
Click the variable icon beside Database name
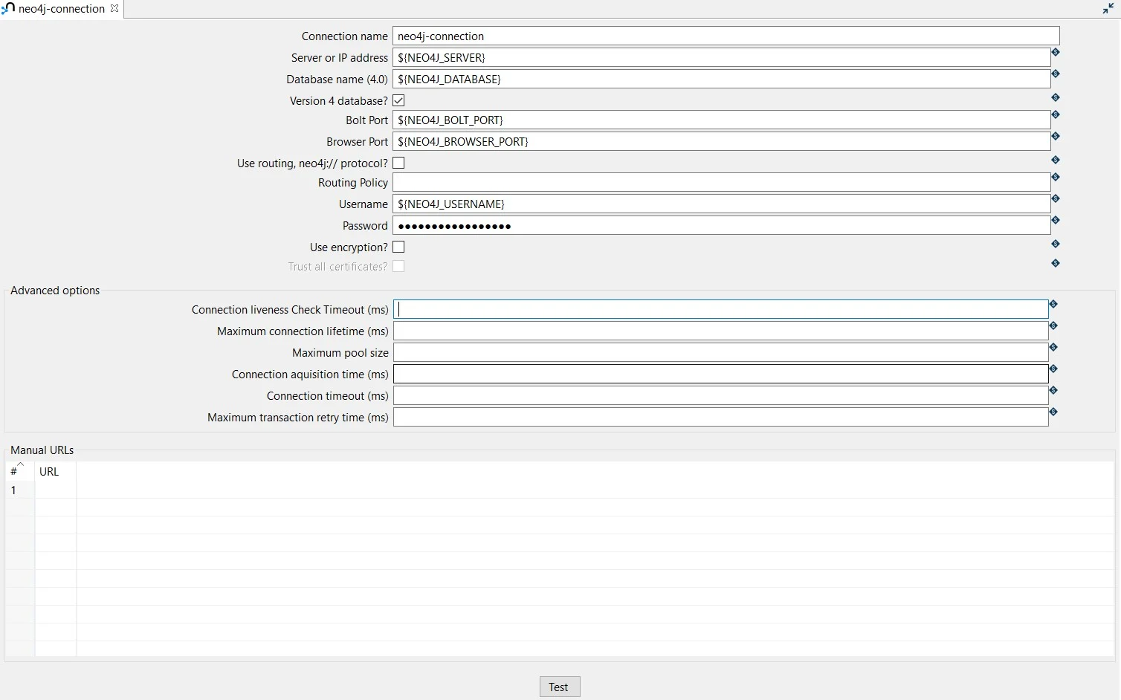coord(1055,74)
